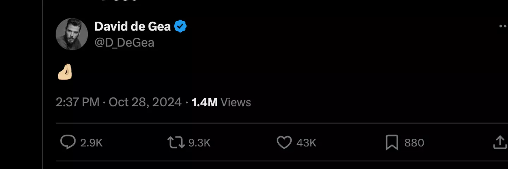Click the reply speech bubble icon
This screenshot has width=508, height=169.
(x=68, y=143)
